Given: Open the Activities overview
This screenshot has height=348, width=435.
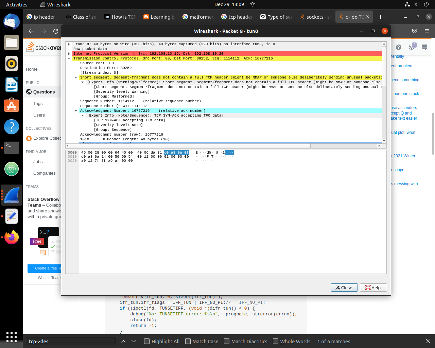Looking at the screenshot, I should tap(17, 4).
